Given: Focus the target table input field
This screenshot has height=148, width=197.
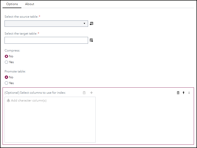Looking at the screenshot, I should [x=46, y=40].
